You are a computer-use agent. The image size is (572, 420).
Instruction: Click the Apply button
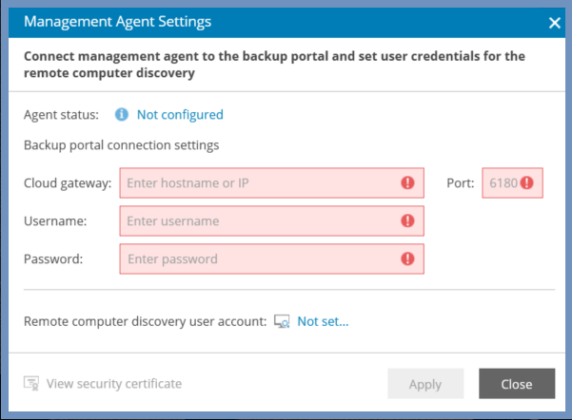425,384
